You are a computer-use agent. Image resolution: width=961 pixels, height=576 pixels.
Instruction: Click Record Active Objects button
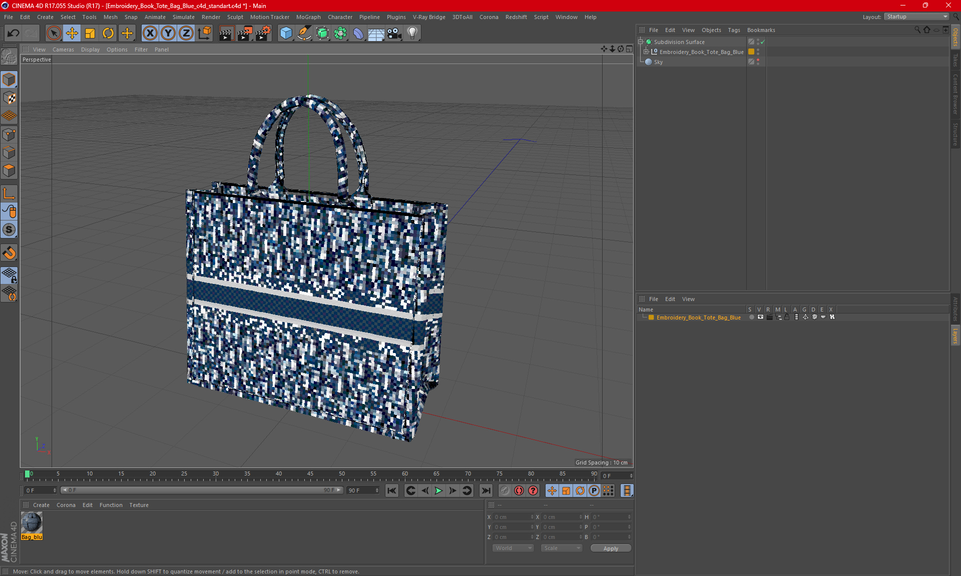pos(505,490)
